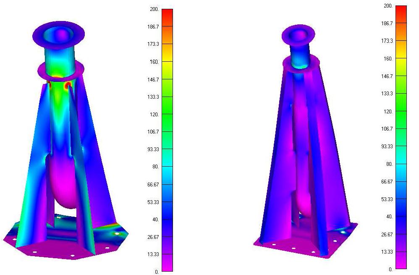The width and height of the screenshot is (419, 275).
Task: Click the left legend value 40.
Action: coord(155,220)
